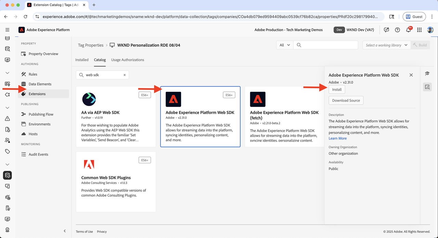438x238 pixels.
Task: Open the devices rail icon
Action: (x=7, y=186)
